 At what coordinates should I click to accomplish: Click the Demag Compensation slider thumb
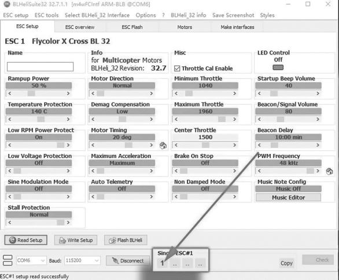(123, 119)
